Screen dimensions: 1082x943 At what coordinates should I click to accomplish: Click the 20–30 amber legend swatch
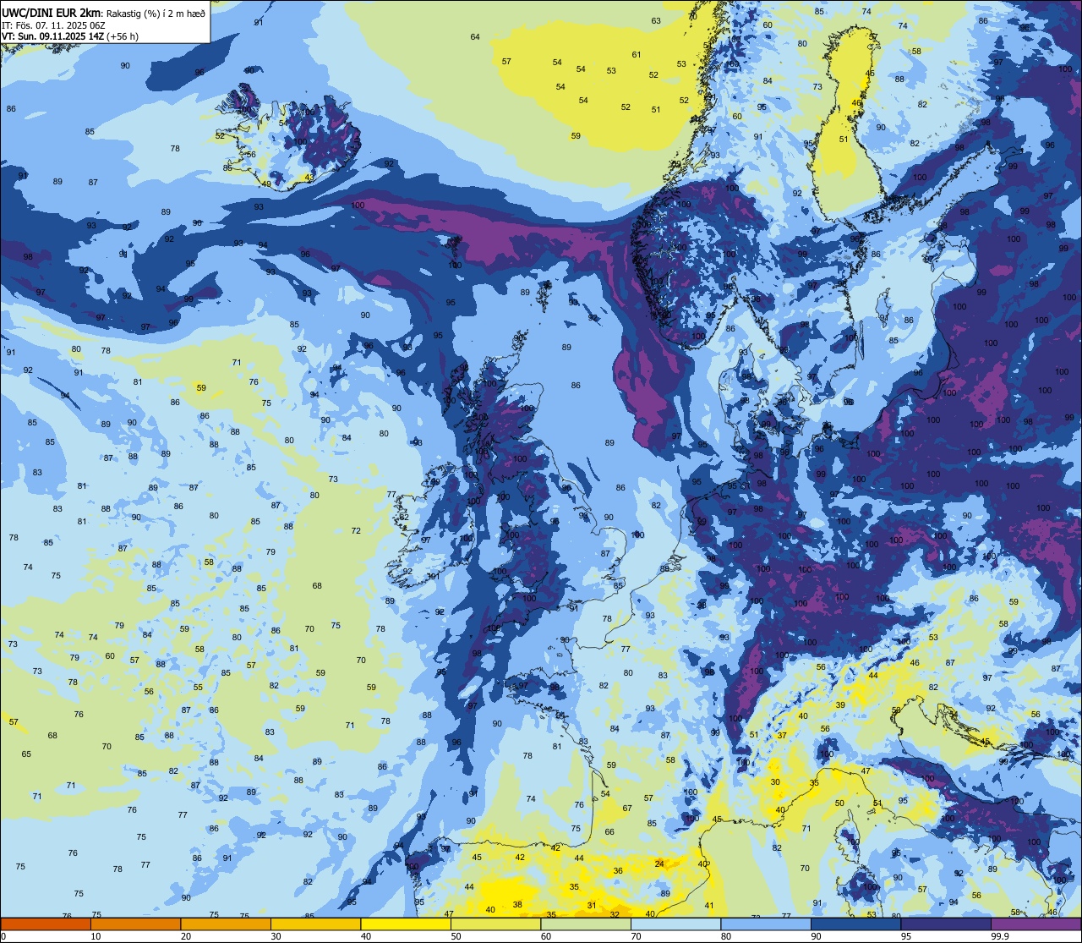pos(226,924)
